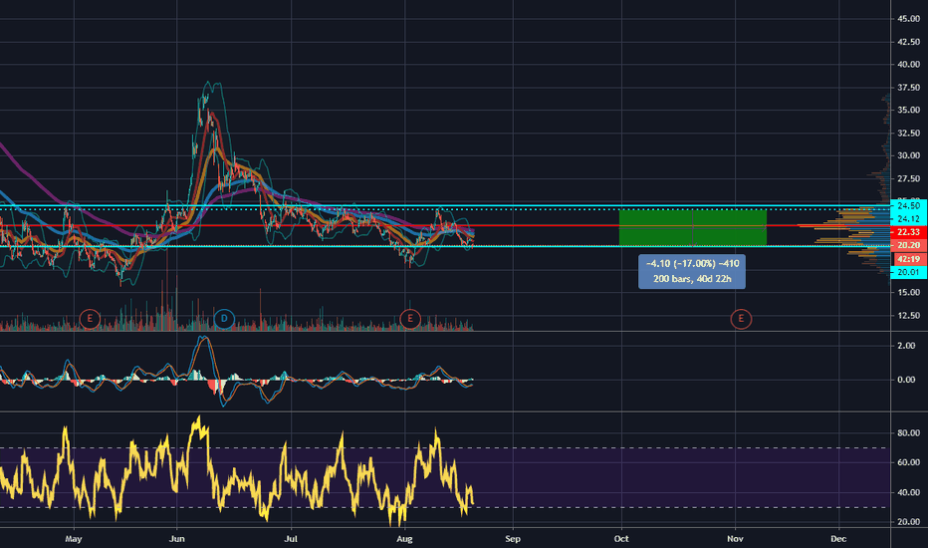Click the 45.00 value on price axis

908,19
